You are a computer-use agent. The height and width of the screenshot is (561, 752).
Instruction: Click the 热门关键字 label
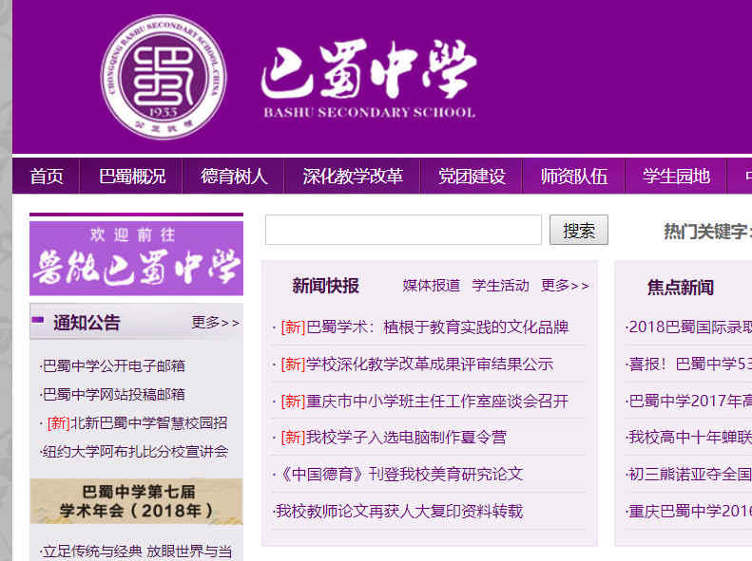click(x=707, y=232)
